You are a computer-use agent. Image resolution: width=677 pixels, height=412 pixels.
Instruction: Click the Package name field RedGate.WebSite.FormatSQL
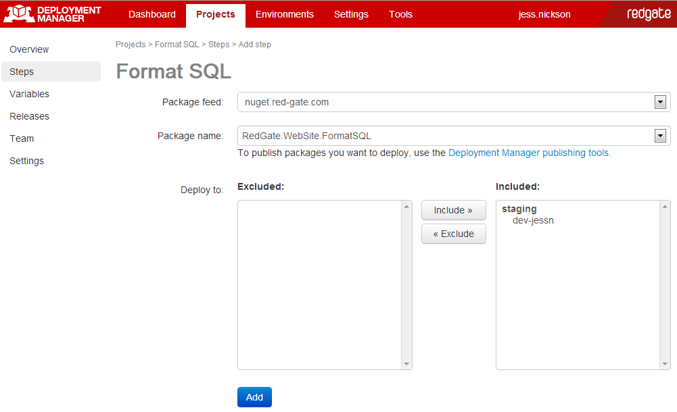(454, 136)
